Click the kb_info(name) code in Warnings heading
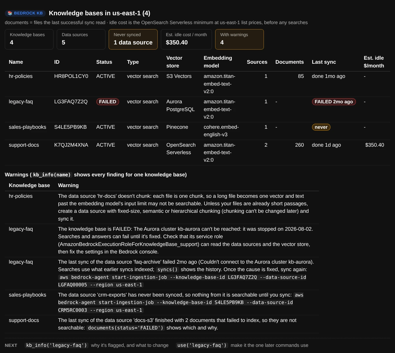This screenshot has height=353, width=395. [x=52, y=175]
